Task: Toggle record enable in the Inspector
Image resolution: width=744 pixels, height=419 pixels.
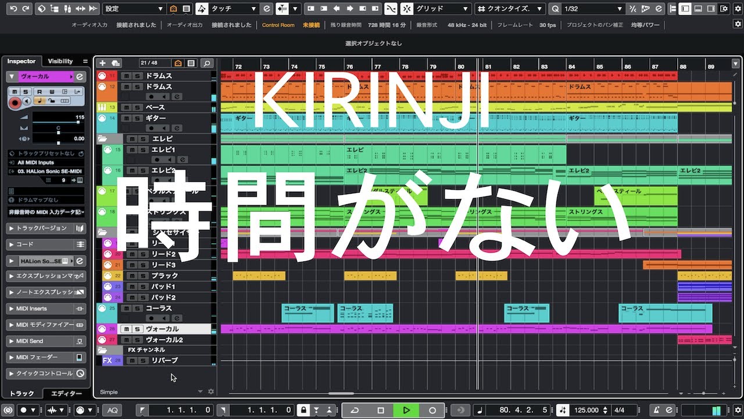Action: click(x=15, y=102)
